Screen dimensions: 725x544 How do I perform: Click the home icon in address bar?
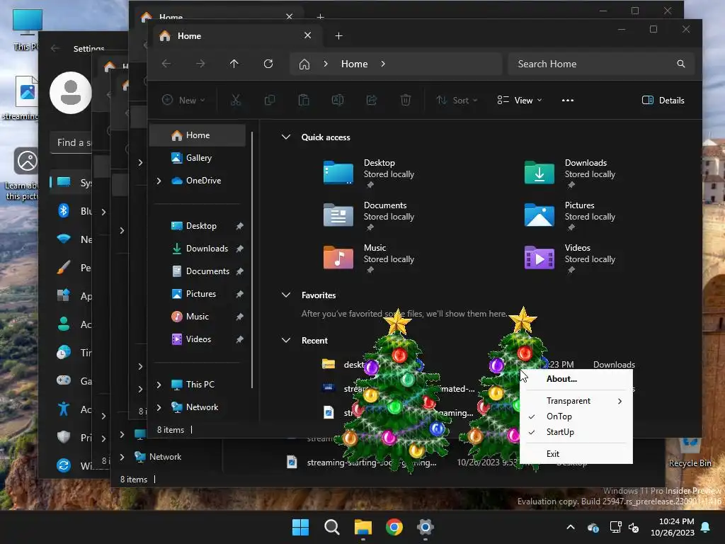coord(304,64)
